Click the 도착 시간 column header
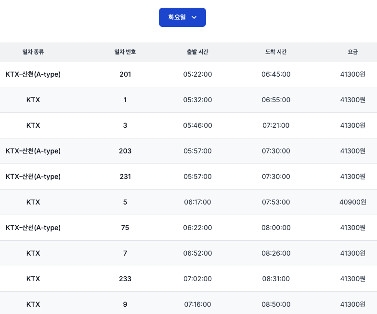 pos(276,52)
